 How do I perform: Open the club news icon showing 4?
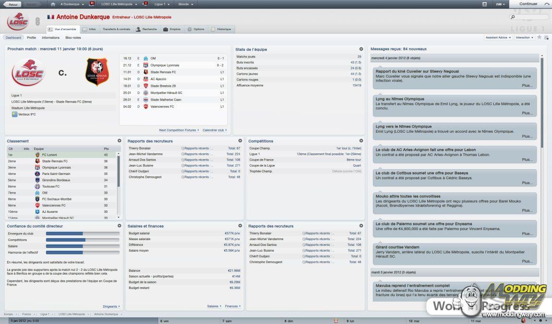[145, 4]
